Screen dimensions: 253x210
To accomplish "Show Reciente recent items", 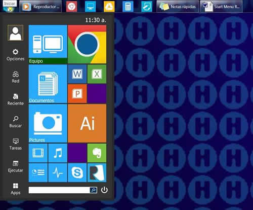I will coord(15,99).
